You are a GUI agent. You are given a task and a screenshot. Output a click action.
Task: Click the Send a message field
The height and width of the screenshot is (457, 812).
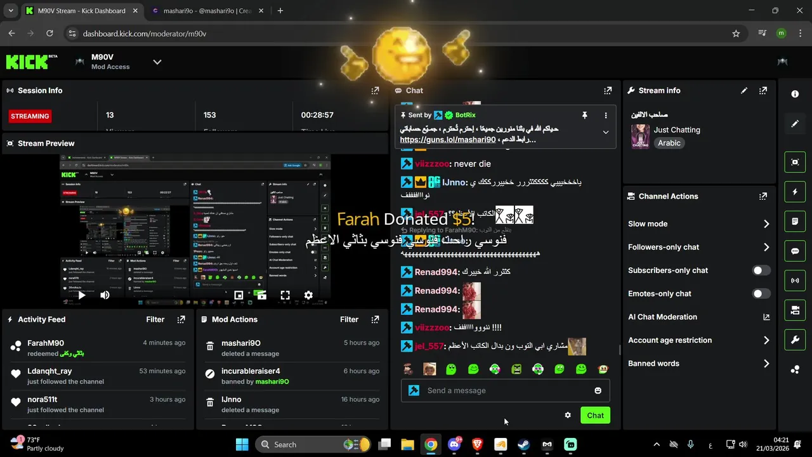pos(505,390)
